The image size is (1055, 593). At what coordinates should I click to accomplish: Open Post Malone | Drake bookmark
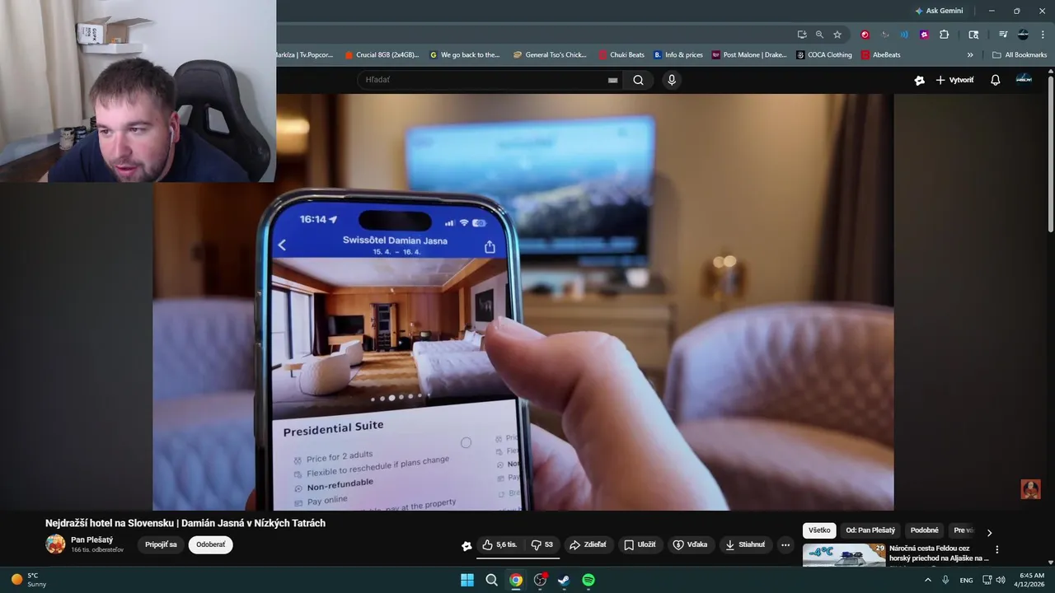[x=748, y=55]
